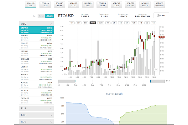188x125 pixels.
Task: Switch chart interval to 1w
Action: 153,23
